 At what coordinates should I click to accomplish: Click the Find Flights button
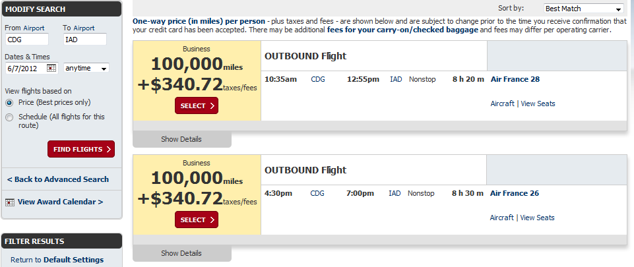[81, 149]
